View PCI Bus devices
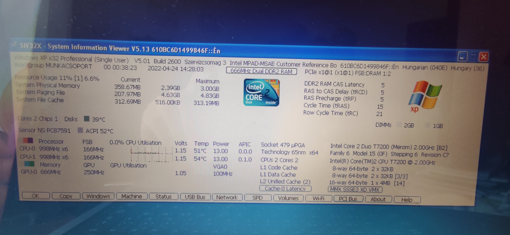Viewport: 510px width, 235px height. click(x=348, y=199)
